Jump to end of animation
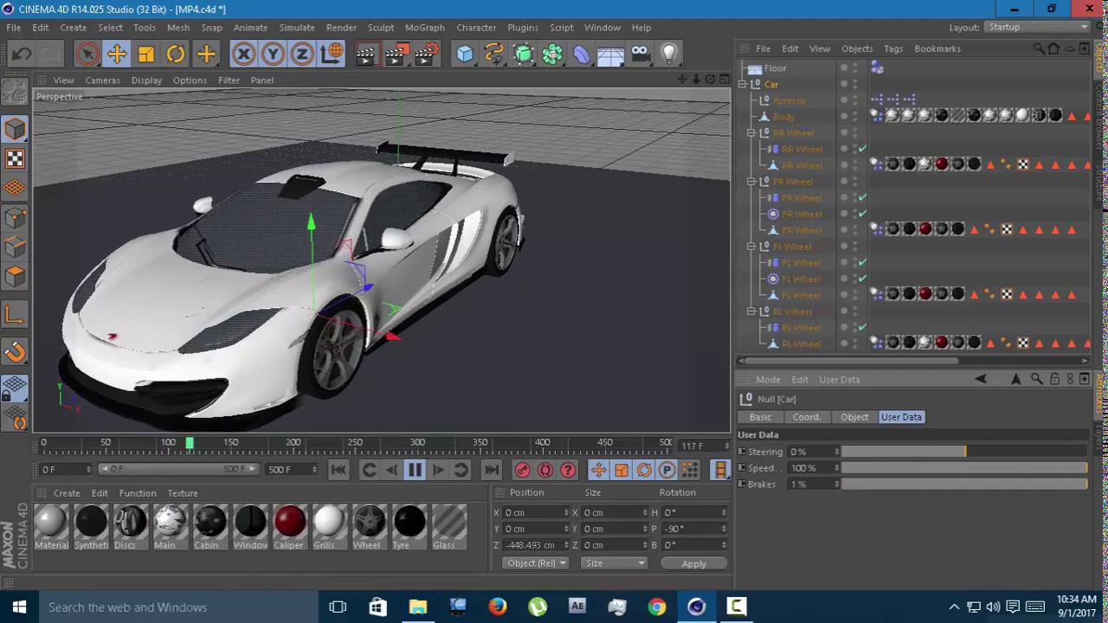1108x623 pixels. tap(491, 470)
